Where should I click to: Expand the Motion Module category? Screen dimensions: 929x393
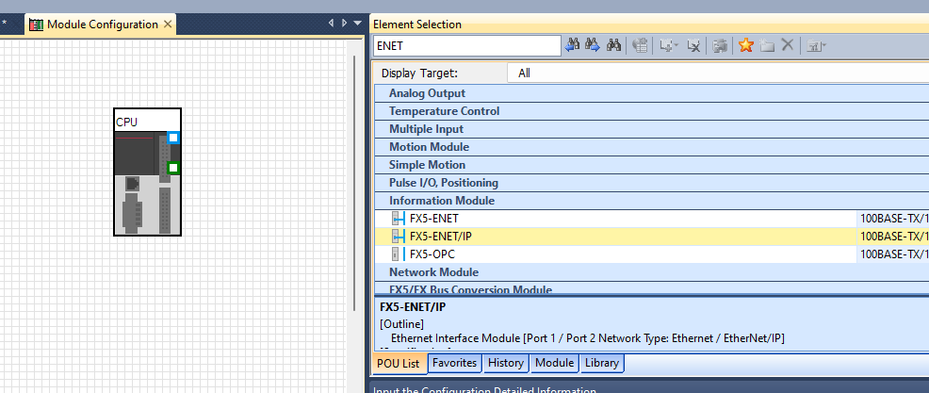429,147
